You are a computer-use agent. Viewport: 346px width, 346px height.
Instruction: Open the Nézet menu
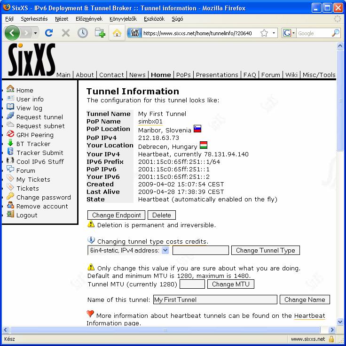coord(62,19)
